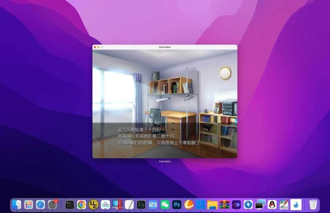Open UltraEdit (UE) in the dock
330x213 pixels.
(94, 205)
